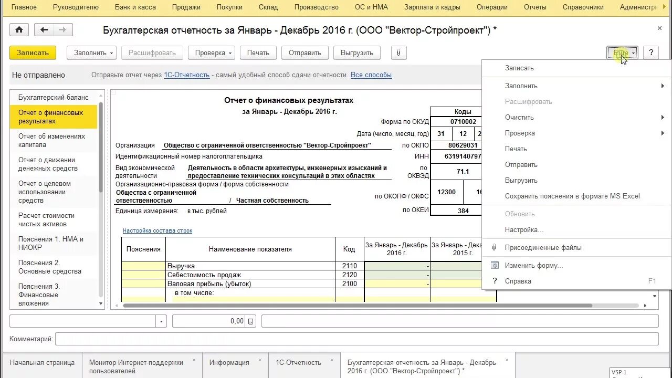Open the Руководителю menu
This screenshot has width=672, height=378.
pyautogui.click(x=76, y=7)
